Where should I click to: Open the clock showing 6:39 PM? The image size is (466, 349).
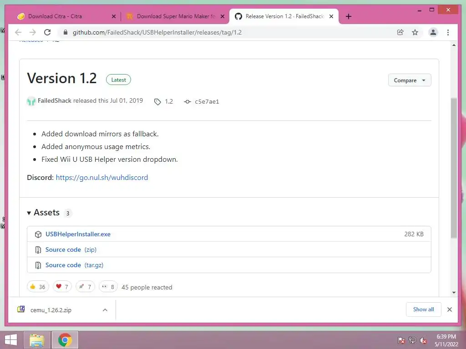pos(446,340)
